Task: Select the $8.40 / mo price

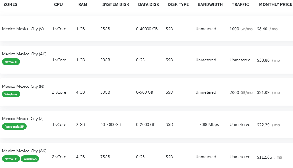Action: pyautogui.click(x=267, y=29)
